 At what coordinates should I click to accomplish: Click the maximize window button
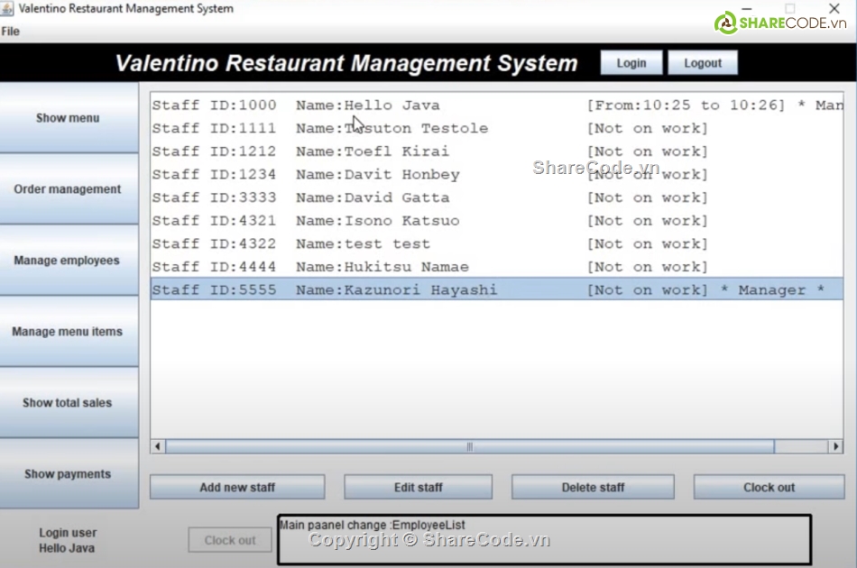pyautogui.click(x=789, y=8)
